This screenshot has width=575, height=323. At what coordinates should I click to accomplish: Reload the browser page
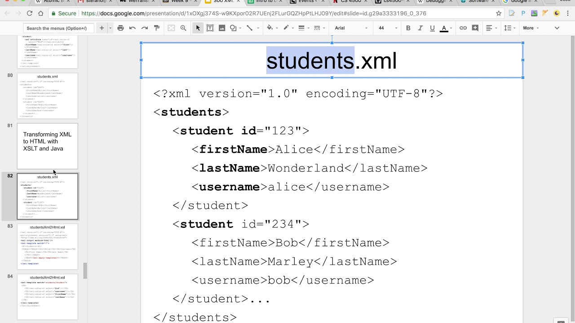[29, 13]
